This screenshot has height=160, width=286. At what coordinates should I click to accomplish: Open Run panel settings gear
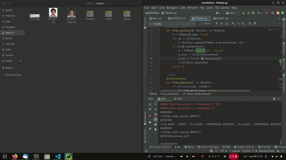[274, 98]
